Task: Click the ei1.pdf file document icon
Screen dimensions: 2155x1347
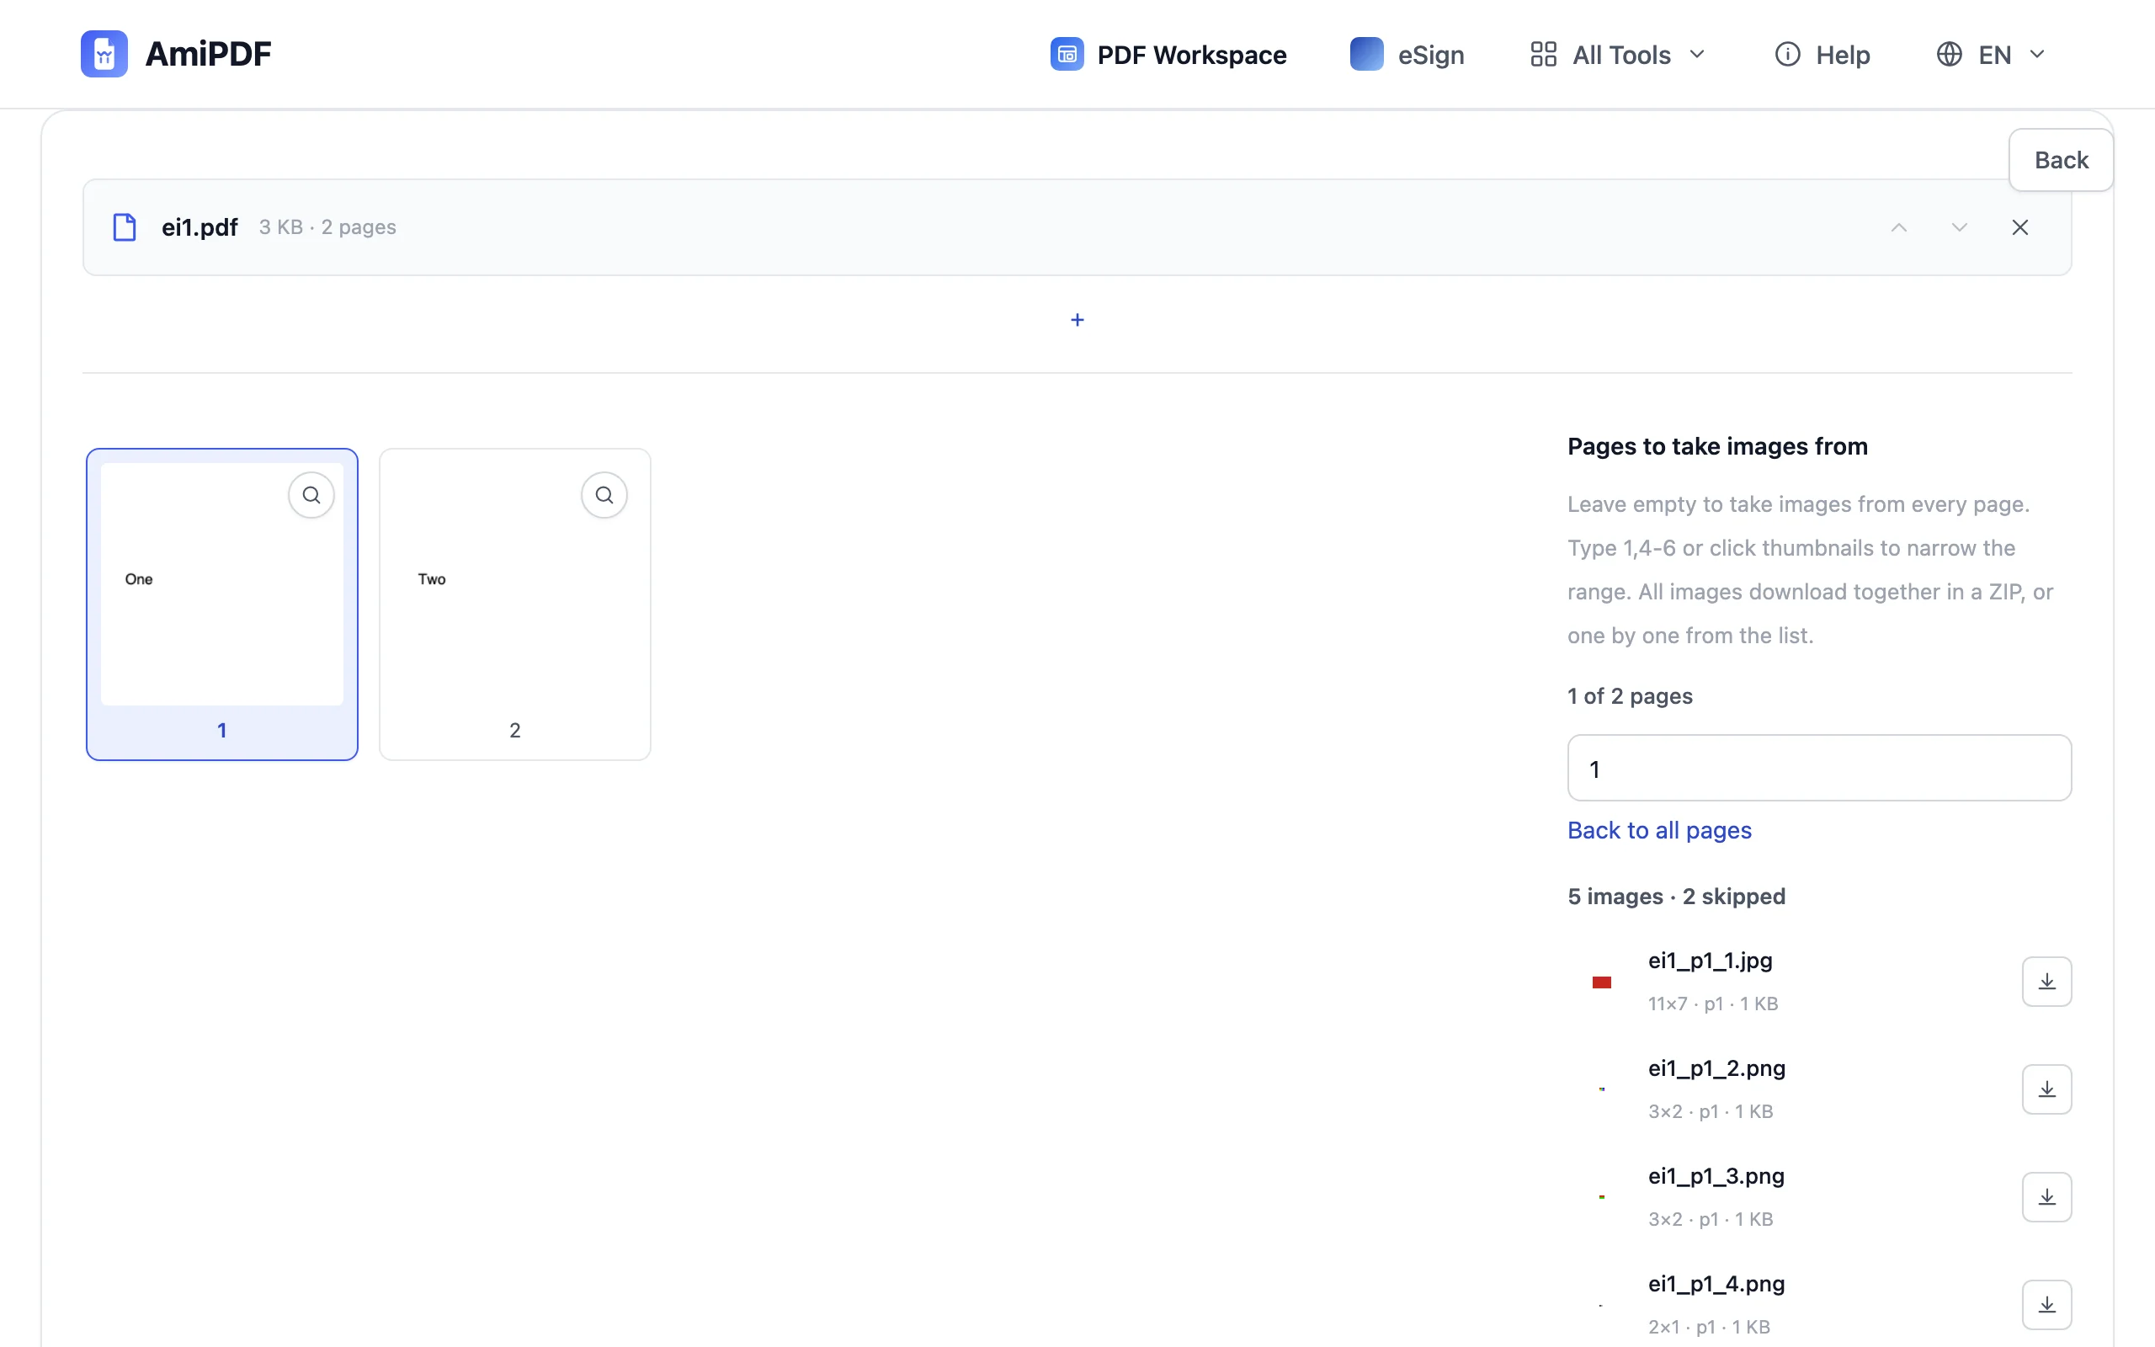Action: (x=125, y=227)
